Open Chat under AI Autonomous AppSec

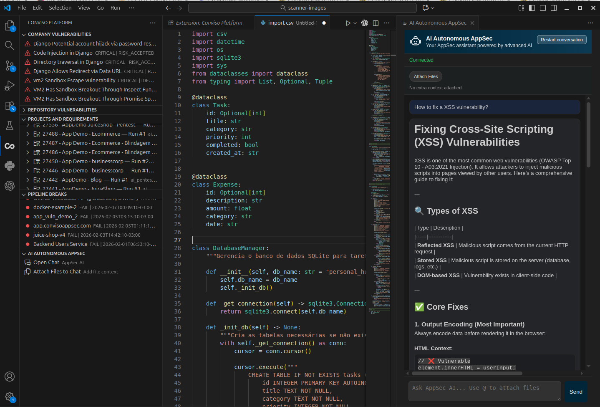[x=91, y=263]
